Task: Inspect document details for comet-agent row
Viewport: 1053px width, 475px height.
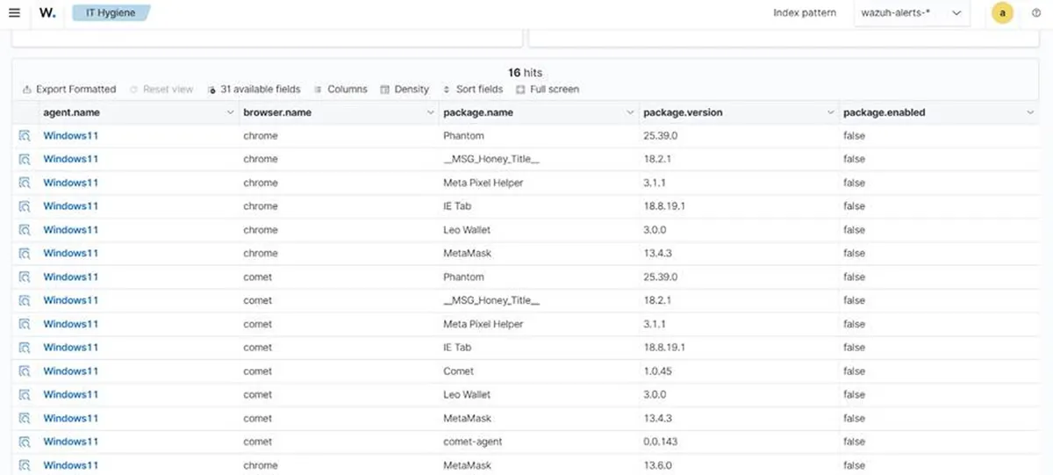Action: (x=25, y=442)
